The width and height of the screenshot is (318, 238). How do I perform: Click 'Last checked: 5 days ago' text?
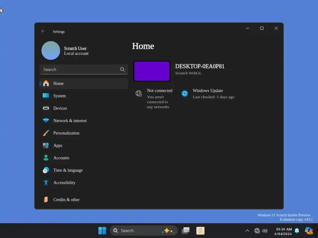click(213, 97)
